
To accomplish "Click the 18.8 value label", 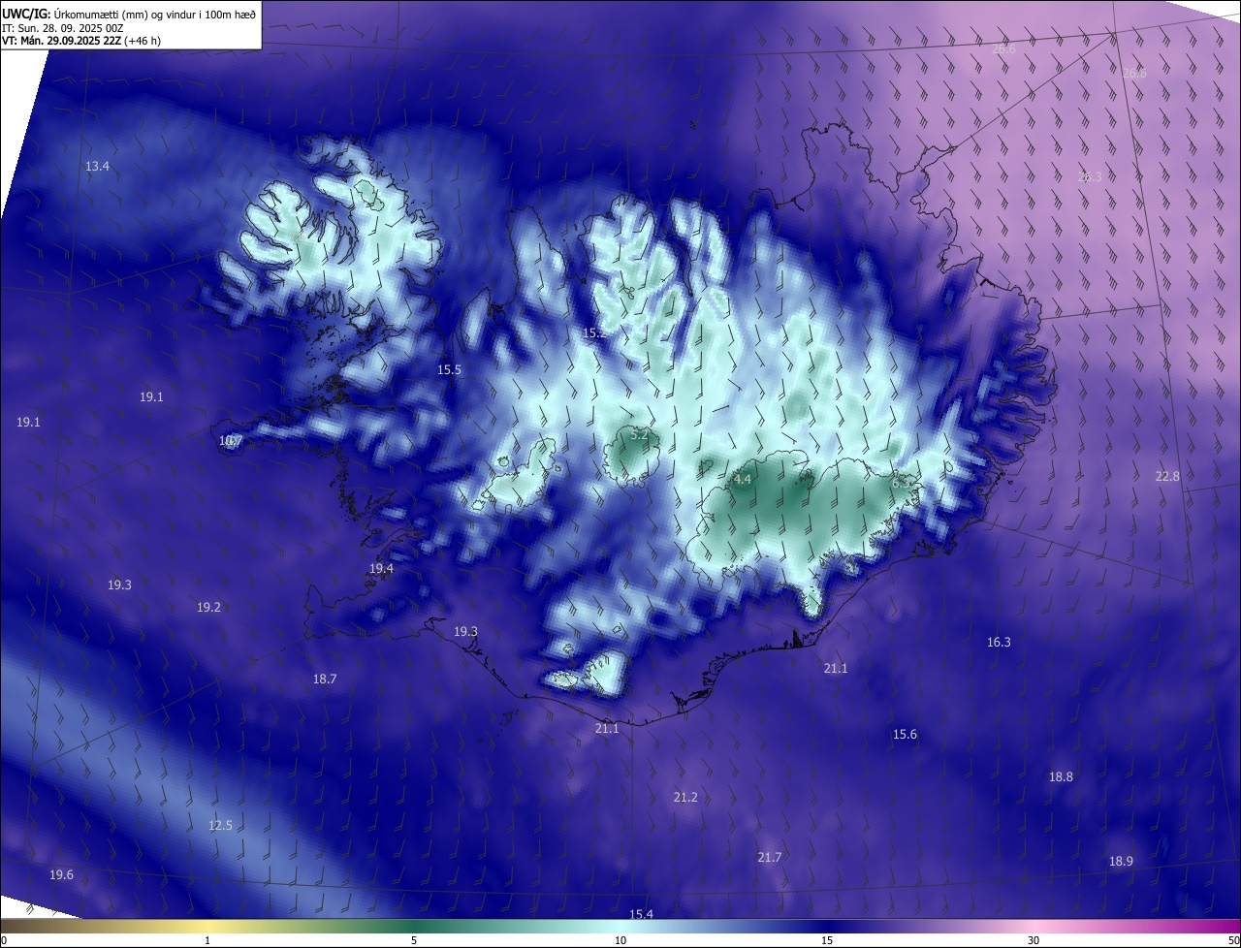I will 1061,776.
